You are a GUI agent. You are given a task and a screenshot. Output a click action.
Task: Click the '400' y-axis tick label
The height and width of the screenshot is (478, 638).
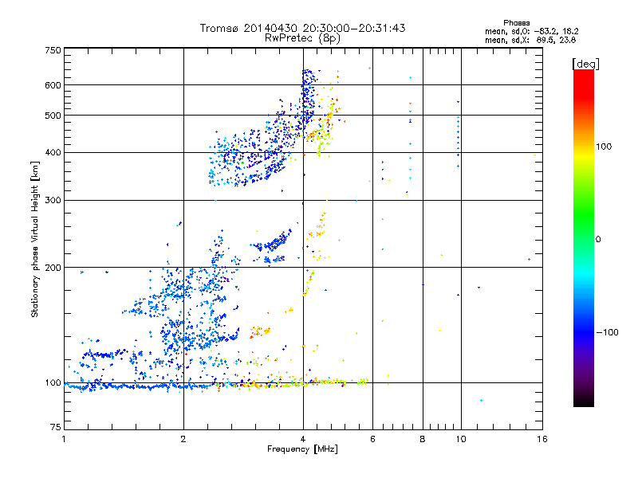[x=53, y=153]
